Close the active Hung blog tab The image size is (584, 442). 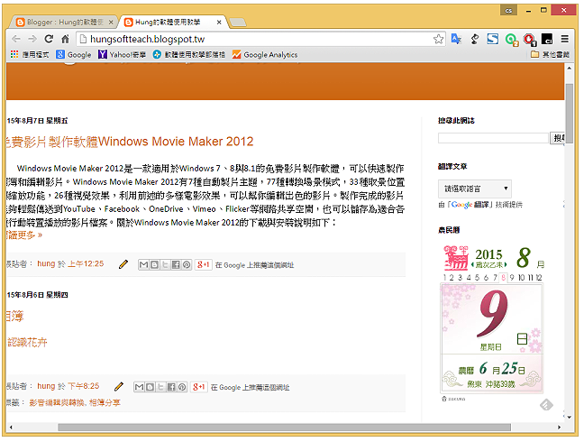tap(219, 23)
